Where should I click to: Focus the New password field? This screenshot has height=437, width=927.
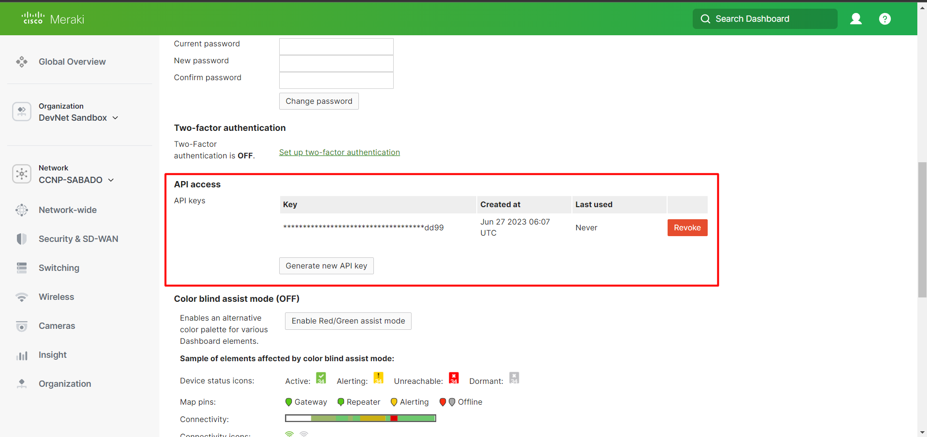click(x=336, y=63)
